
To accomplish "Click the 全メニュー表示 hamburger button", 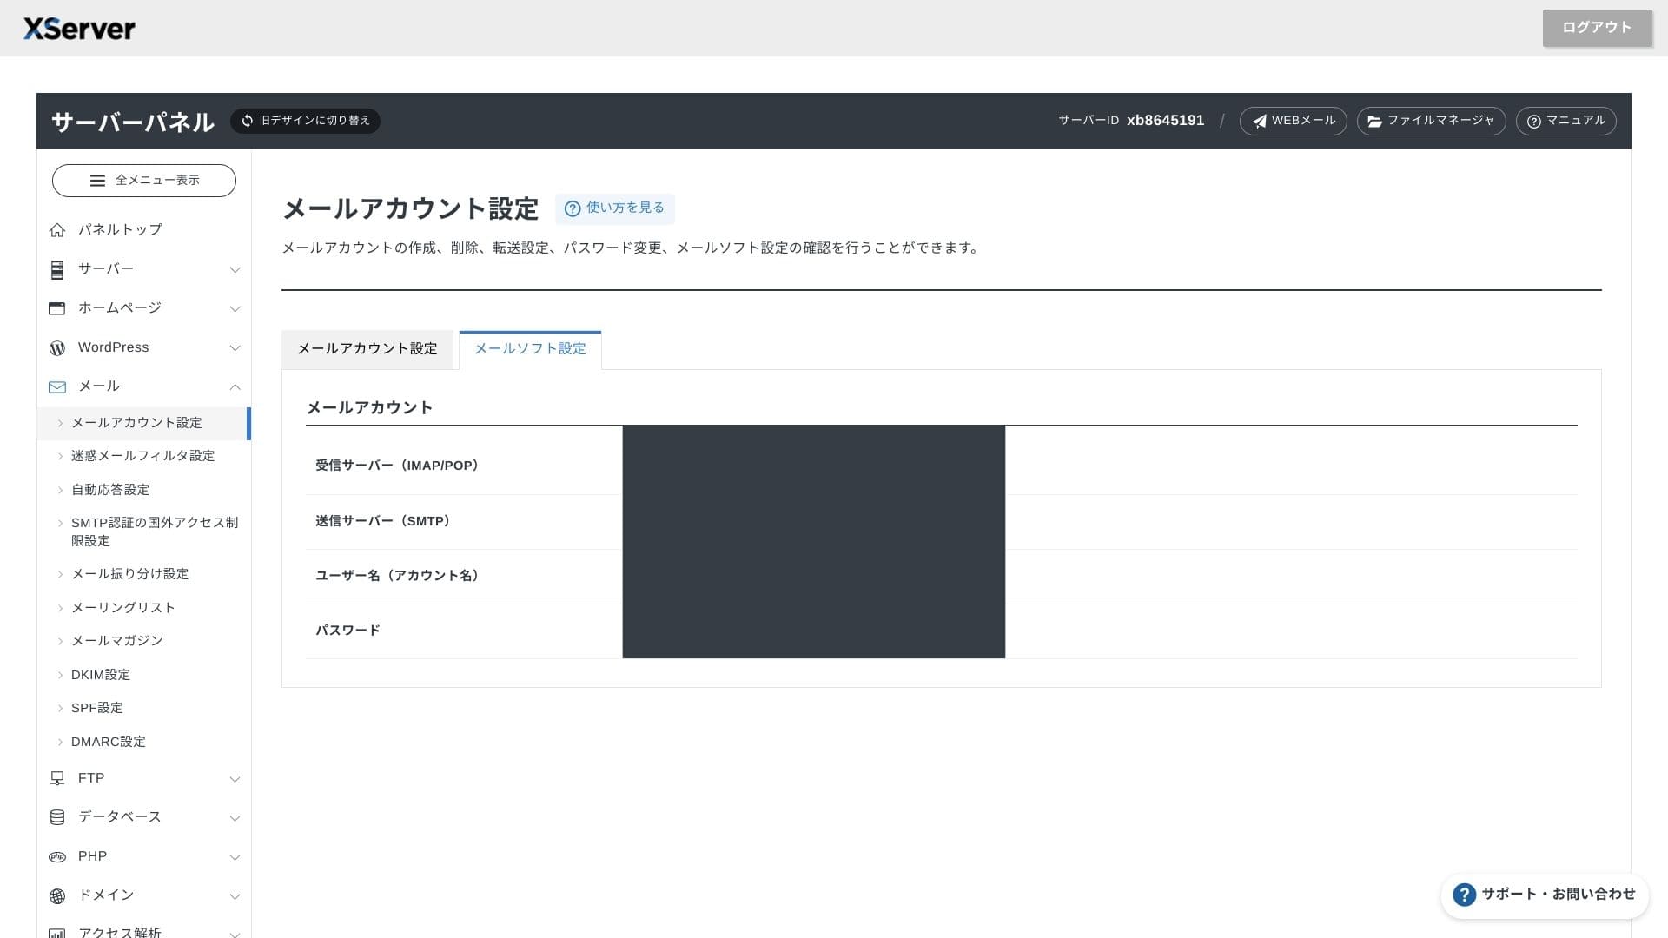I will tap(144, 181).
